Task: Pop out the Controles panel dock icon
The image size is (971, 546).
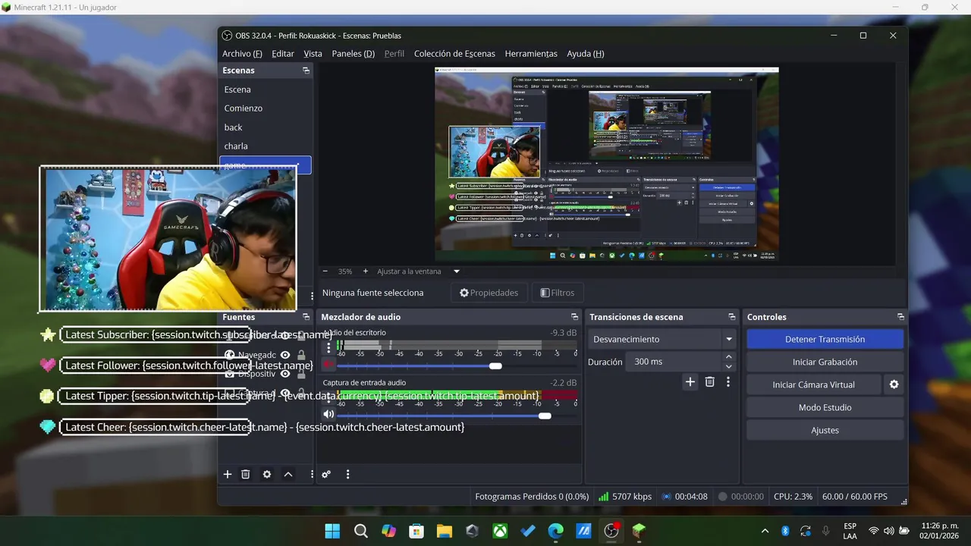Action: [900, 317]
